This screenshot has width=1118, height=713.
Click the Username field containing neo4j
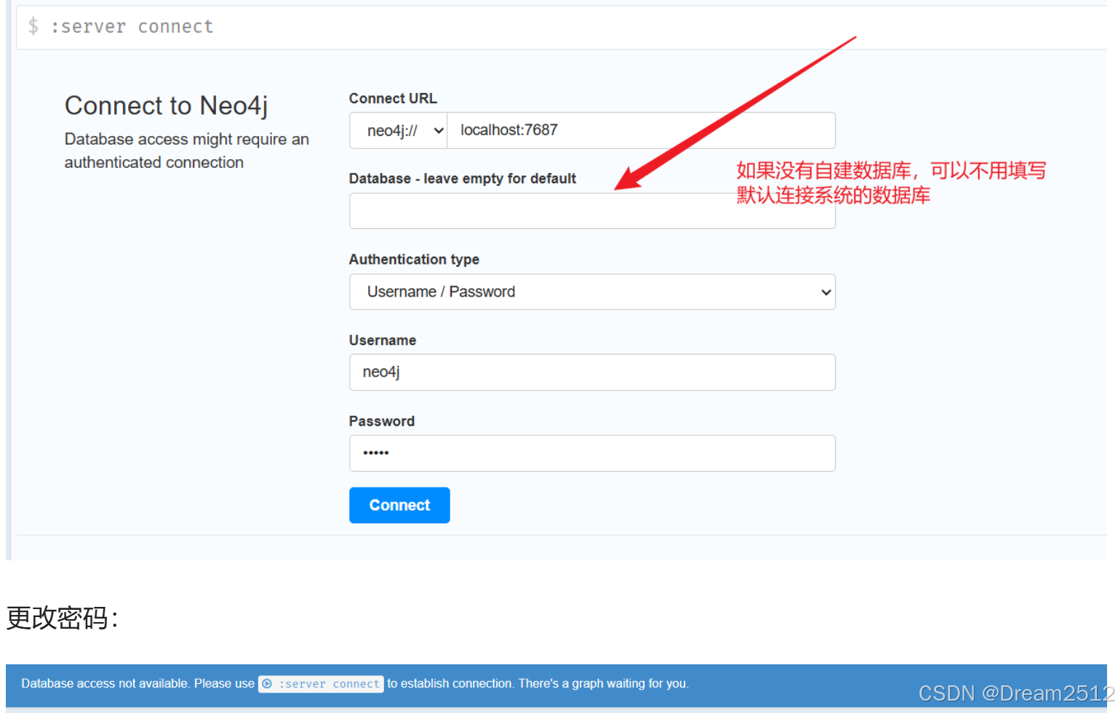592,372
